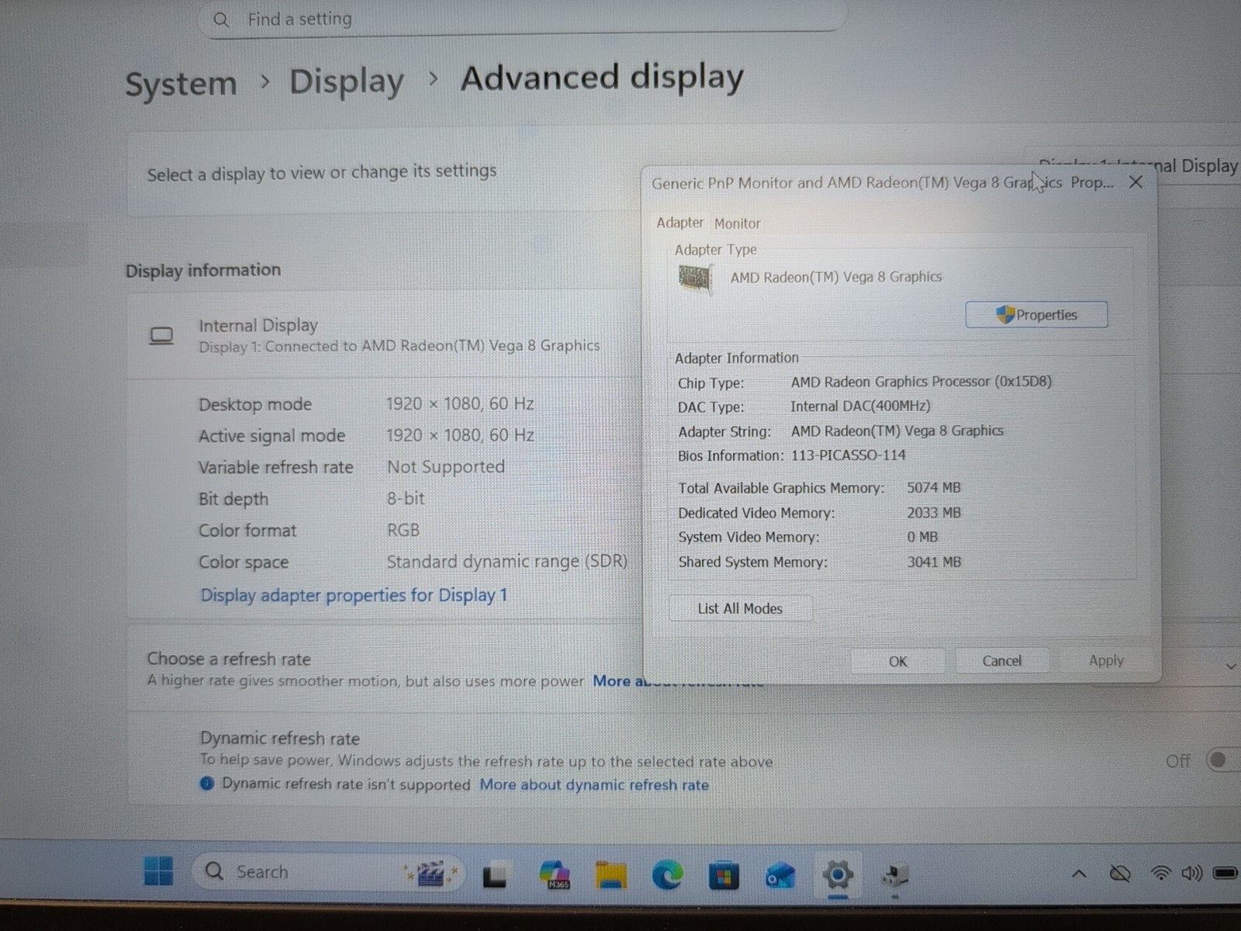Click the Choose a refresh rate heading
The image size is (1241, 931).
[x=229, y=659]
